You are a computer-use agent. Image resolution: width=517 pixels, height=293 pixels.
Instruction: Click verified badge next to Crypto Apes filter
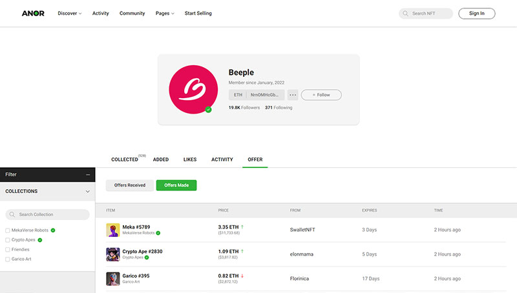[40, 240]
